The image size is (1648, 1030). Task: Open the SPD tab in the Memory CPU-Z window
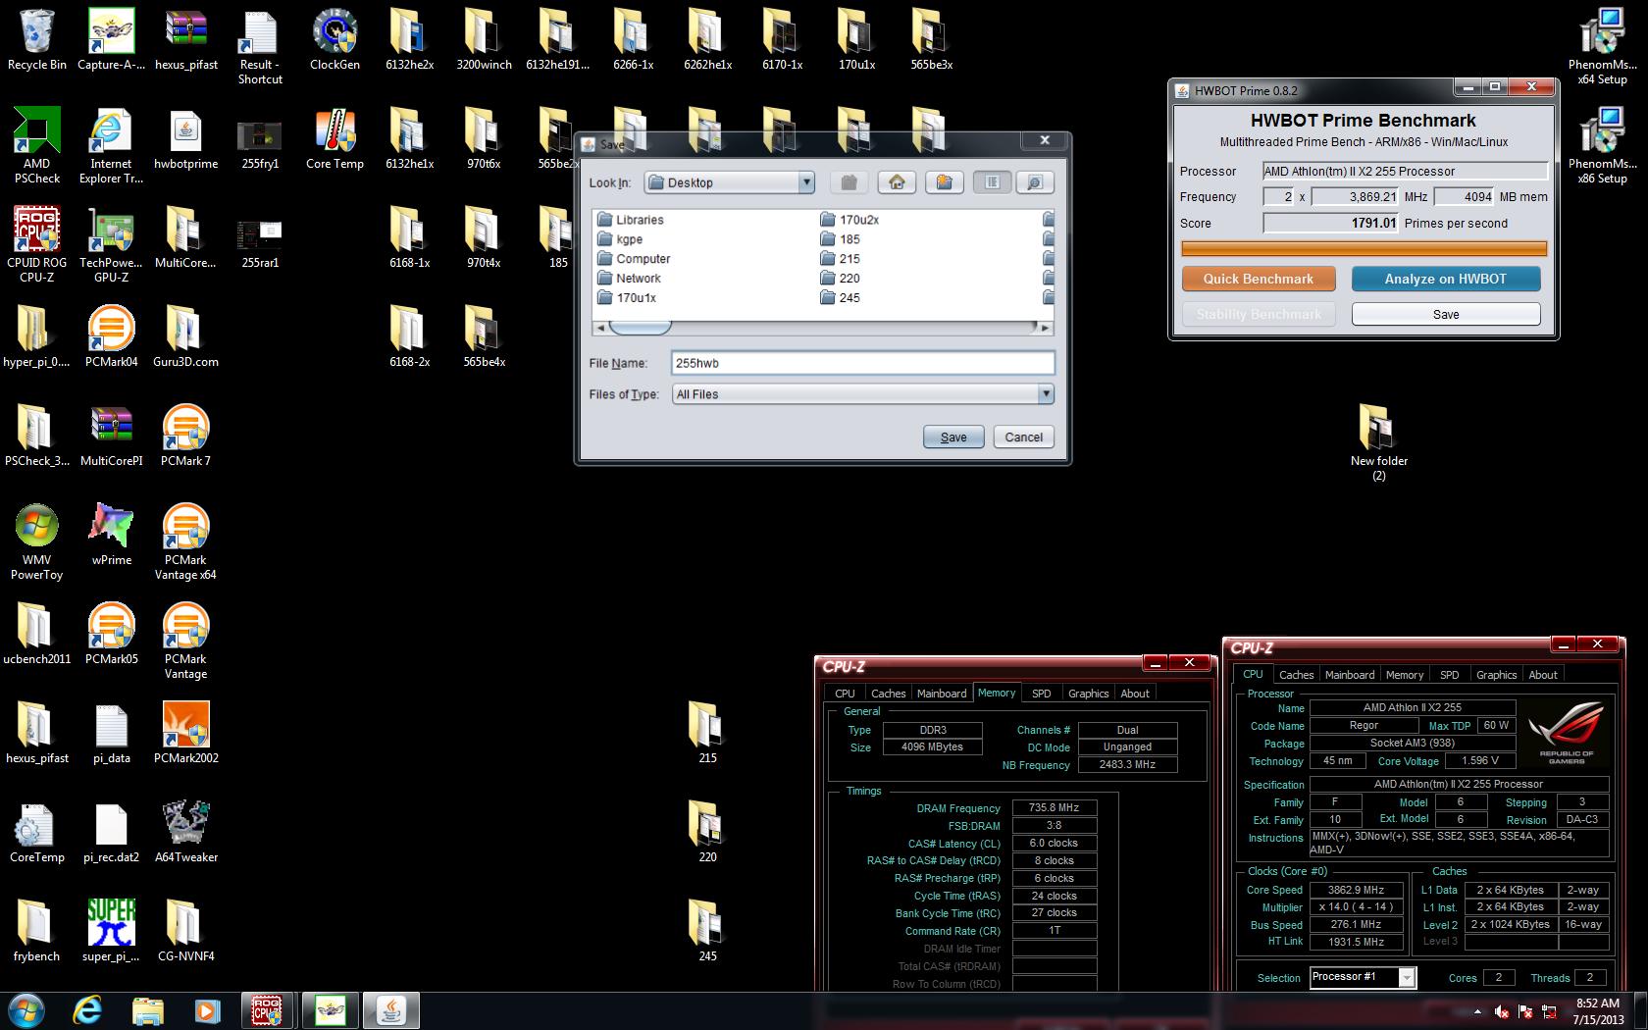[1041, 694]
